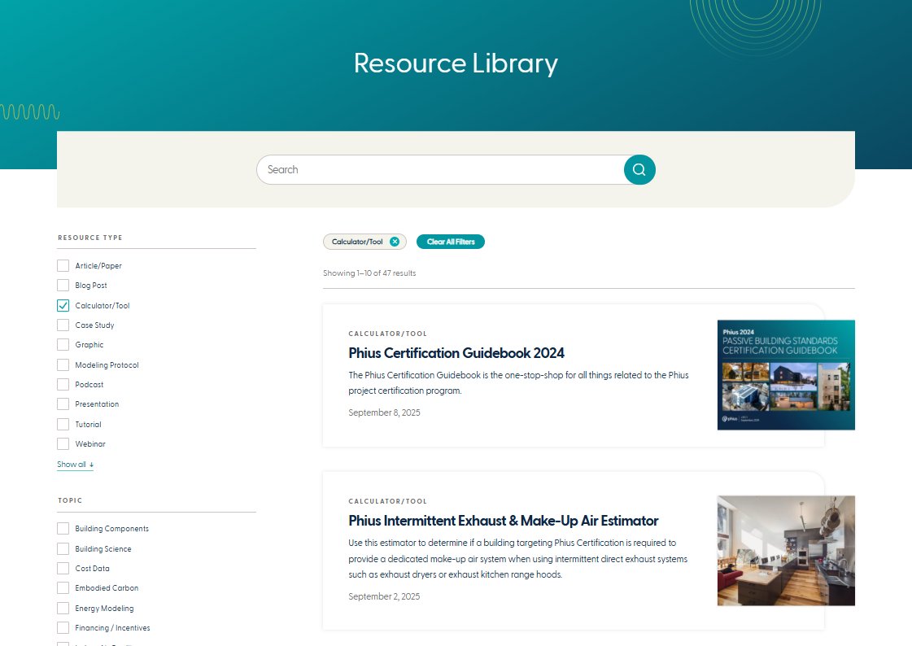
Task: Select the Case Study checkbox
Action: [x=63, y=325]
